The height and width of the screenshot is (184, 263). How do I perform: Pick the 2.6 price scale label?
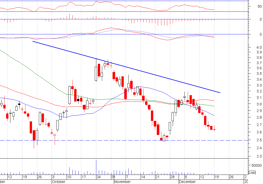259,132
